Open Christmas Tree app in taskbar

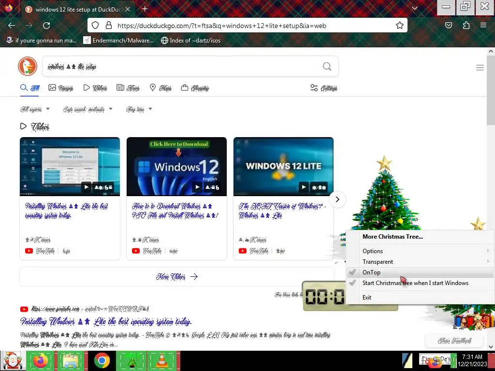[x=131, y=361]
